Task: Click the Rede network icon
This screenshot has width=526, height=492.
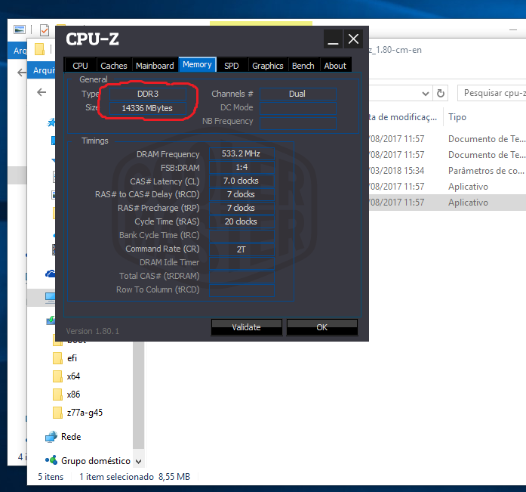Action: 51,437
